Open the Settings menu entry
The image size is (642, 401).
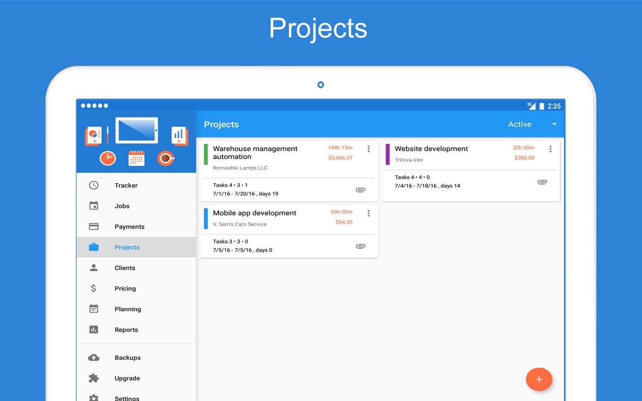pyautogui.click(x=127, y=398)
